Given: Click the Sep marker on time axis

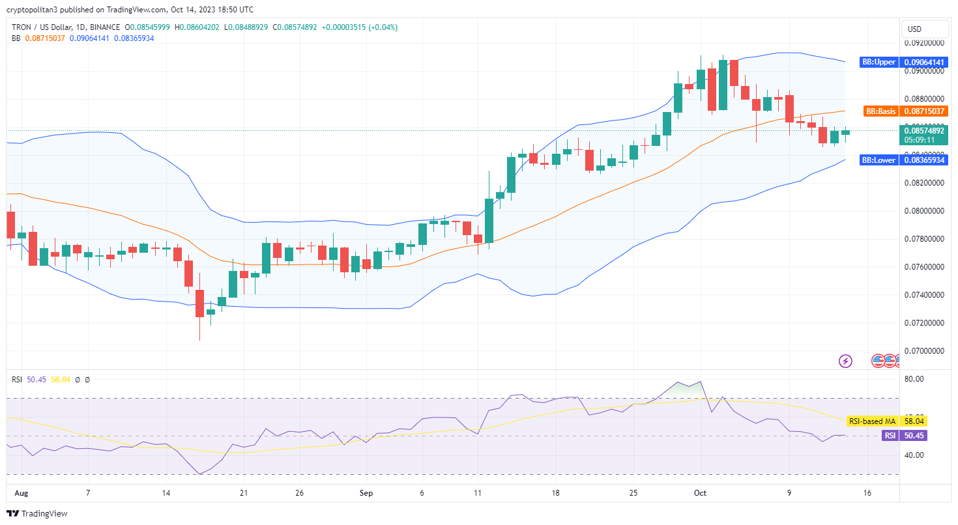Looking at the screenshot, I should tap(366, 494).
